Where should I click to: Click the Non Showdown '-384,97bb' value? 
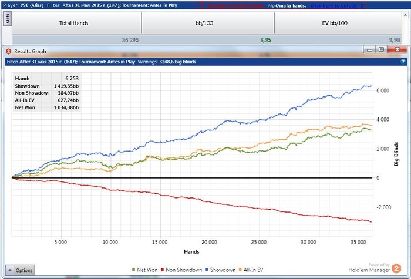[x=67, y=93]
